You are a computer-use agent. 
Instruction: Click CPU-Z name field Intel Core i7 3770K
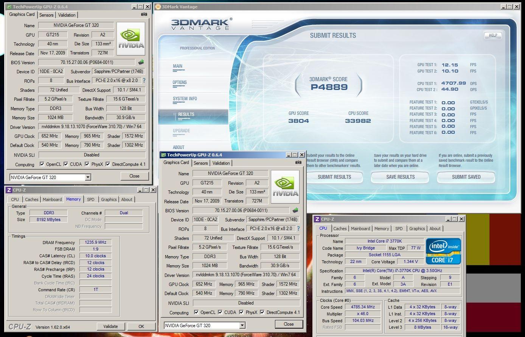click(384, 241)
